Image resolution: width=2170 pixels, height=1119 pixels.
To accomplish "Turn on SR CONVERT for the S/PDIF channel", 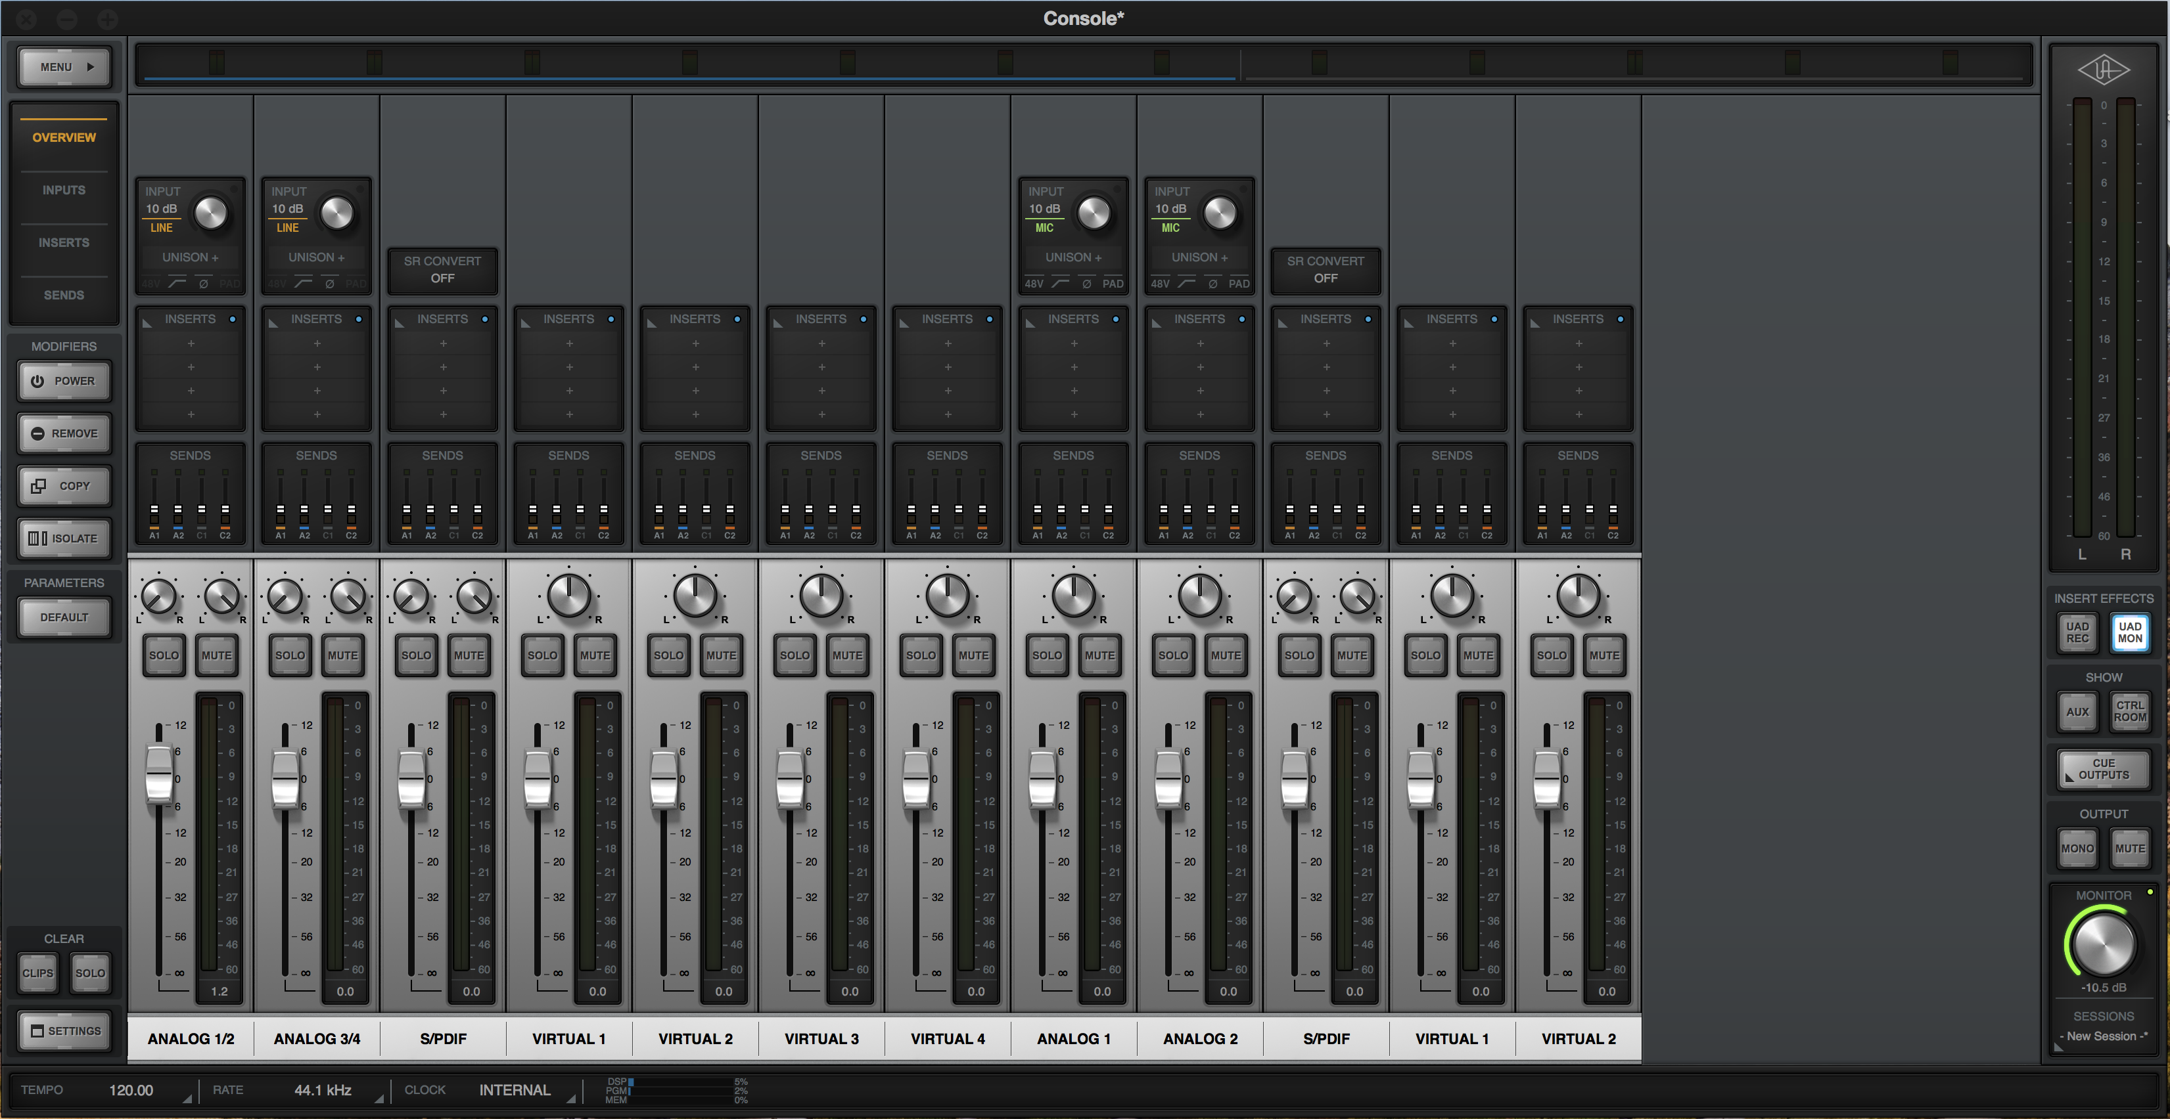I will (442, 271).
